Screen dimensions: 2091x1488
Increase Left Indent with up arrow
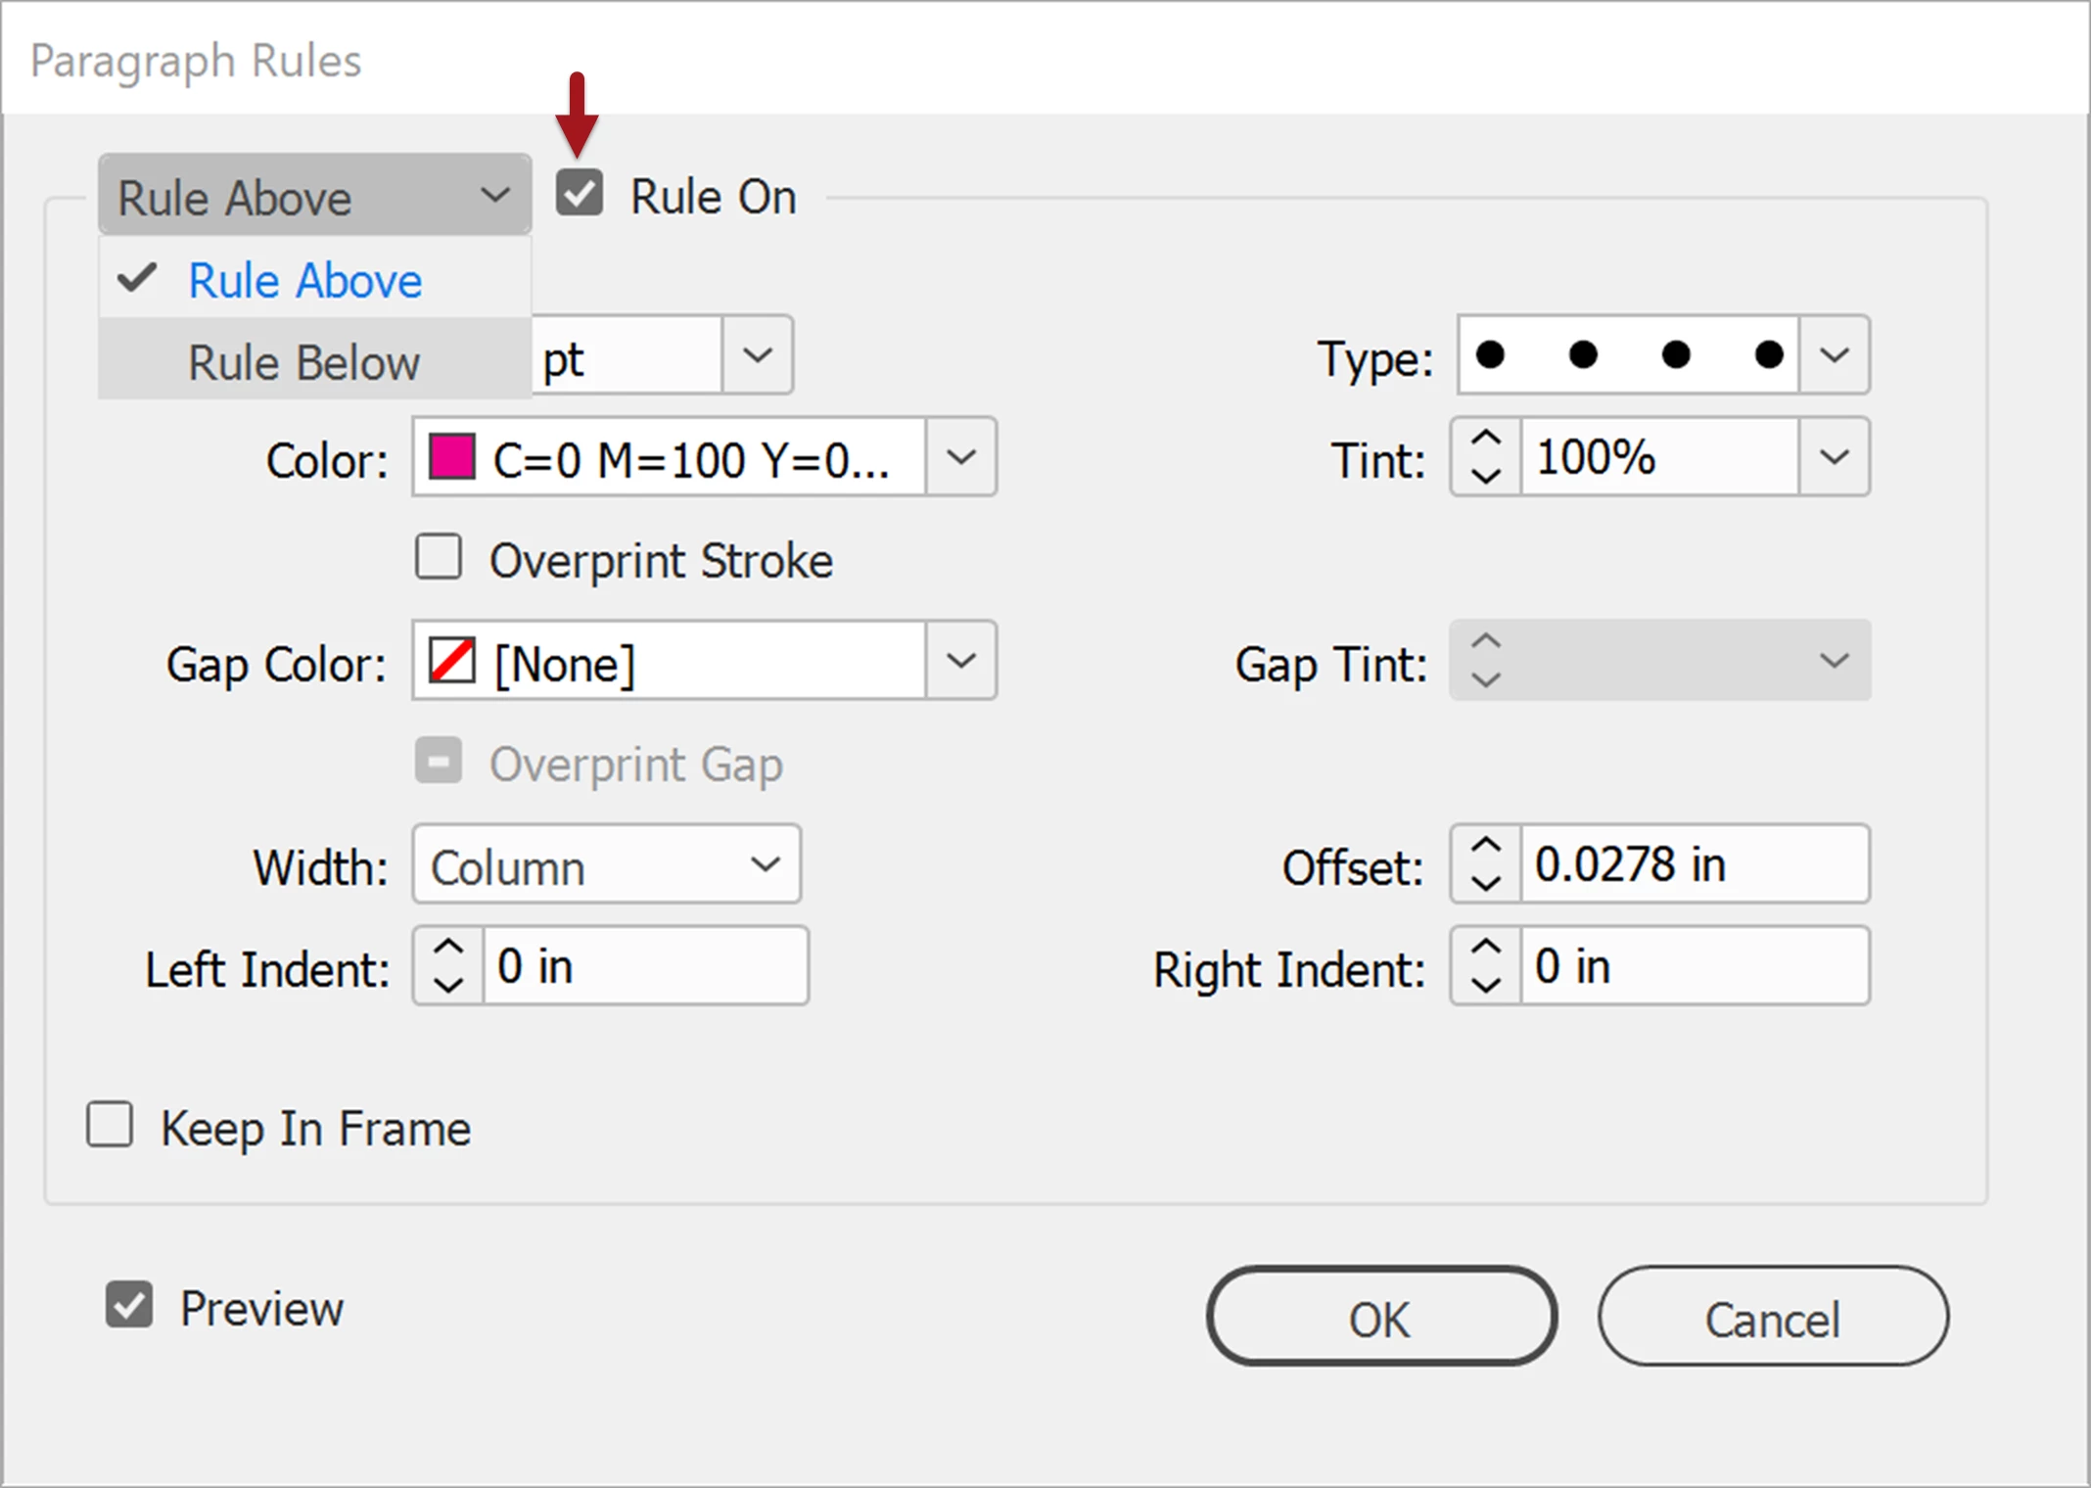pos(448,948)
